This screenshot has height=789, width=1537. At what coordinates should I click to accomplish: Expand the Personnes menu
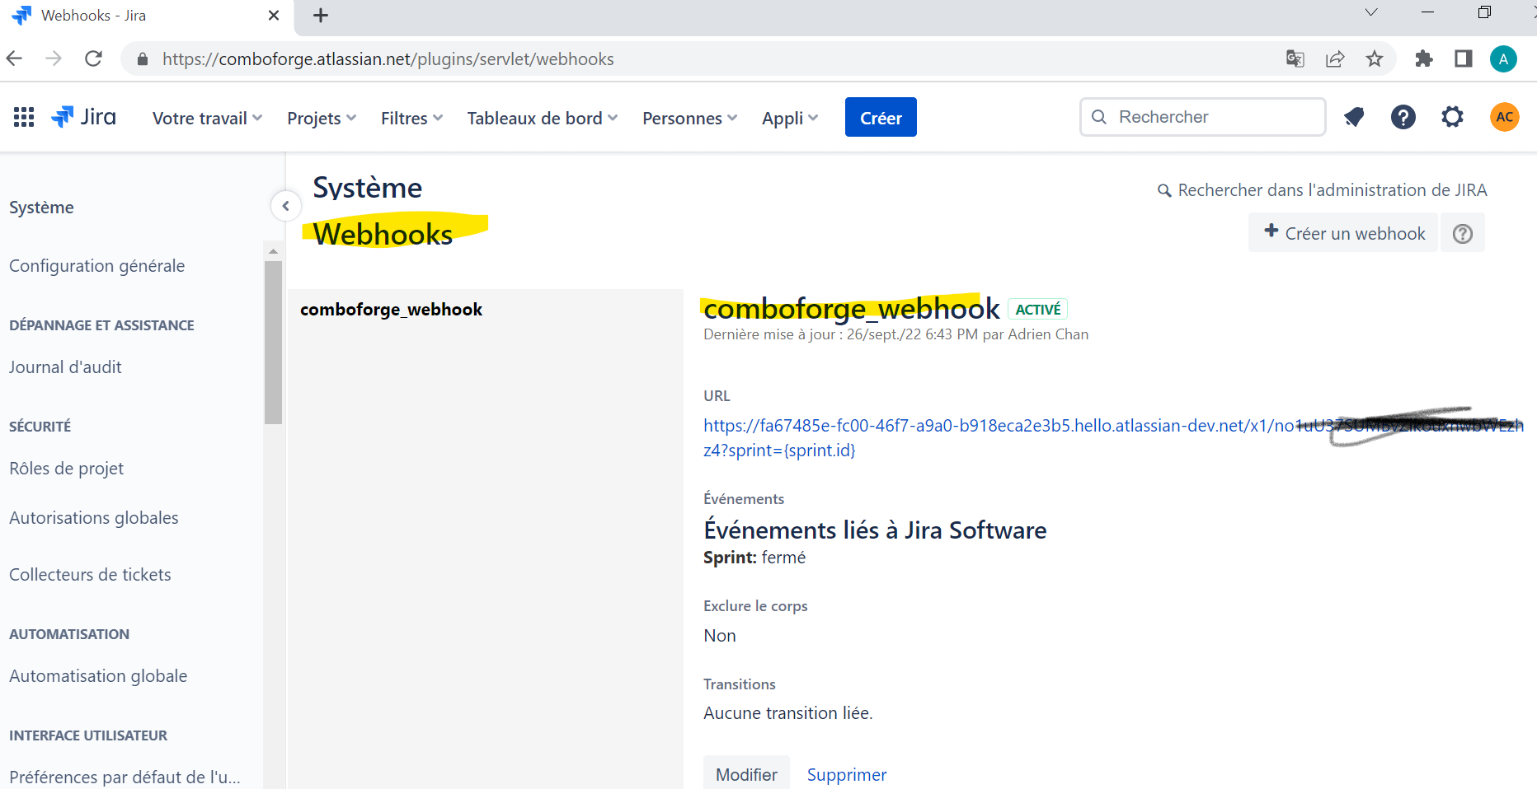pyautogui.click(x=690, y=118)
